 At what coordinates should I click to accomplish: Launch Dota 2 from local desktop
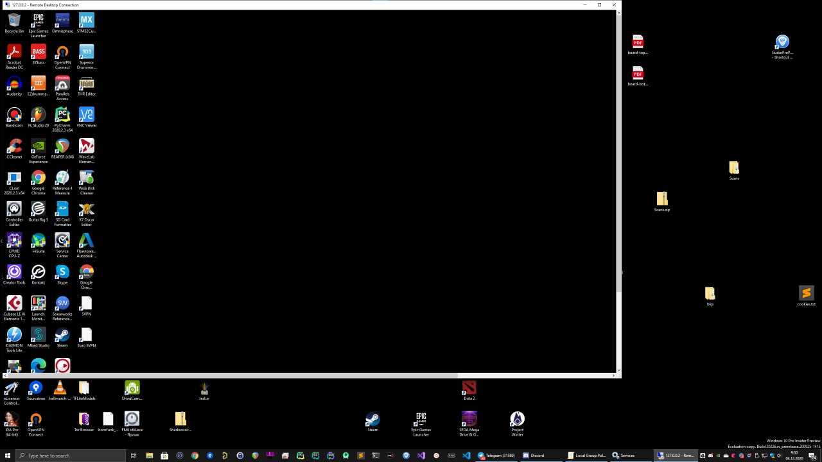point(469,390)
